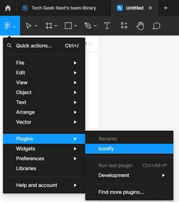179x202 pixels.
Task: Switch to Tech Geek Next's team library tab
Action: pos(63,8)
